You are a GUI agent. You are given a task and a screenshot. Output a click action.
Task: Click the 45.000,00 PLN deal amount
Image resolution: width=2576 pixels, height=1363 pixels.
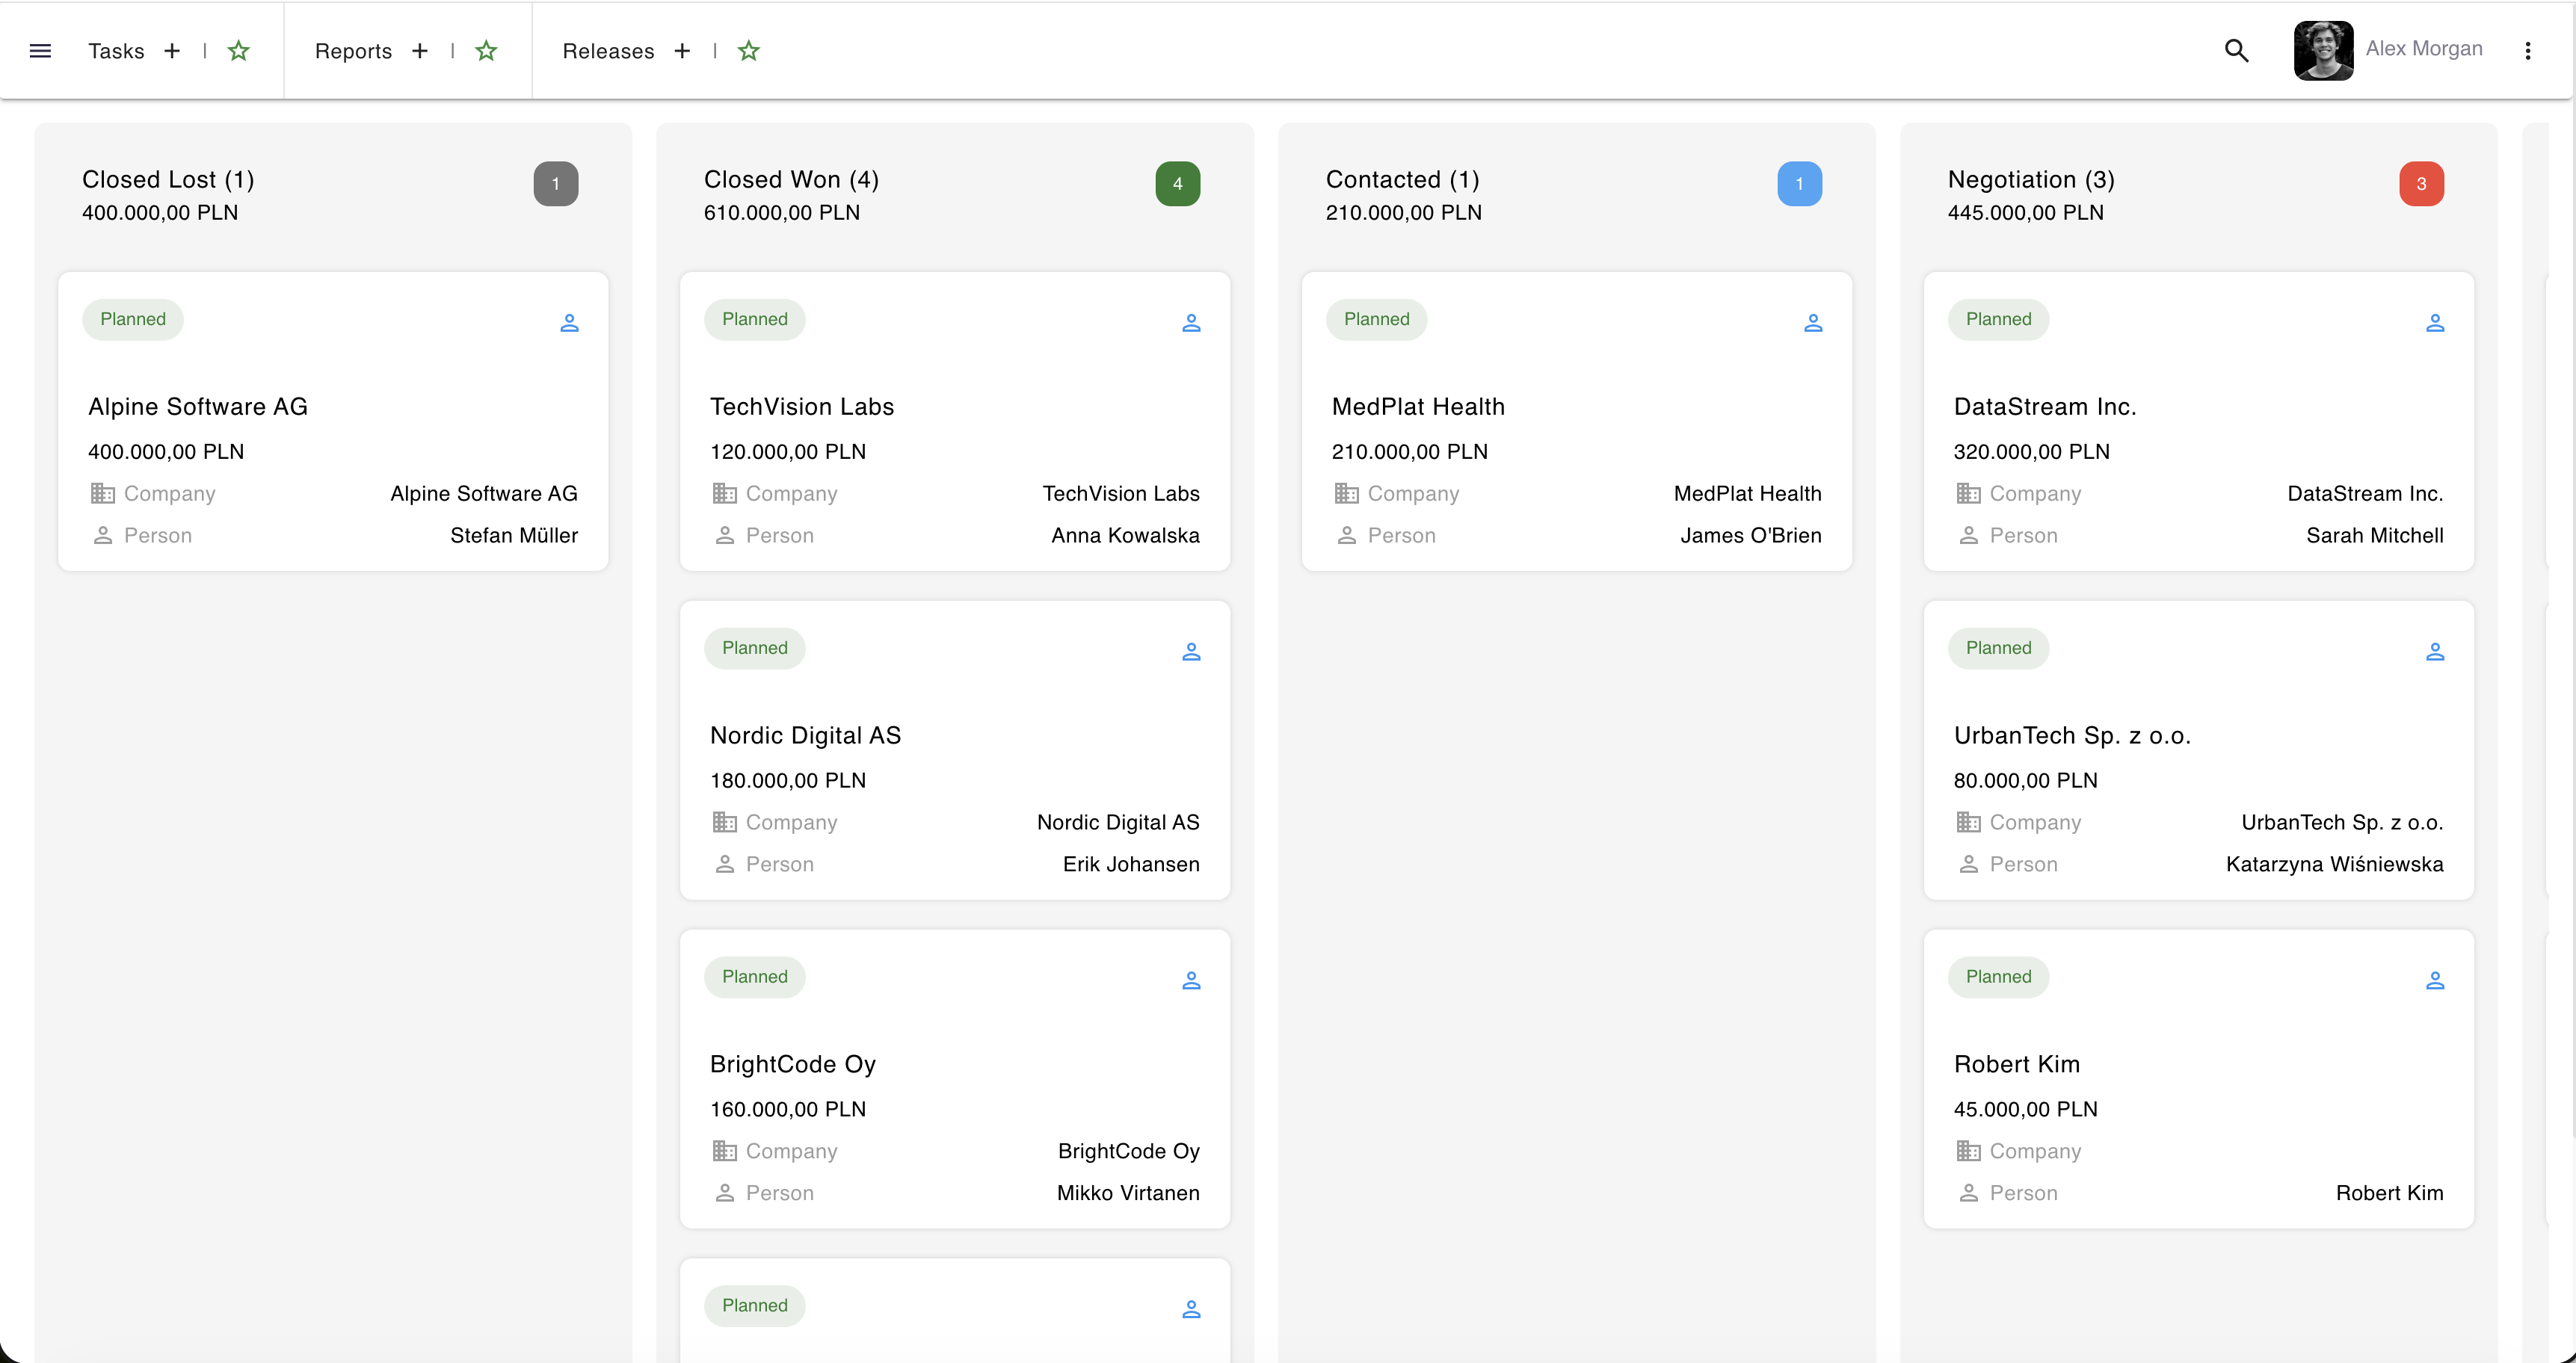coord(2026,1109)
